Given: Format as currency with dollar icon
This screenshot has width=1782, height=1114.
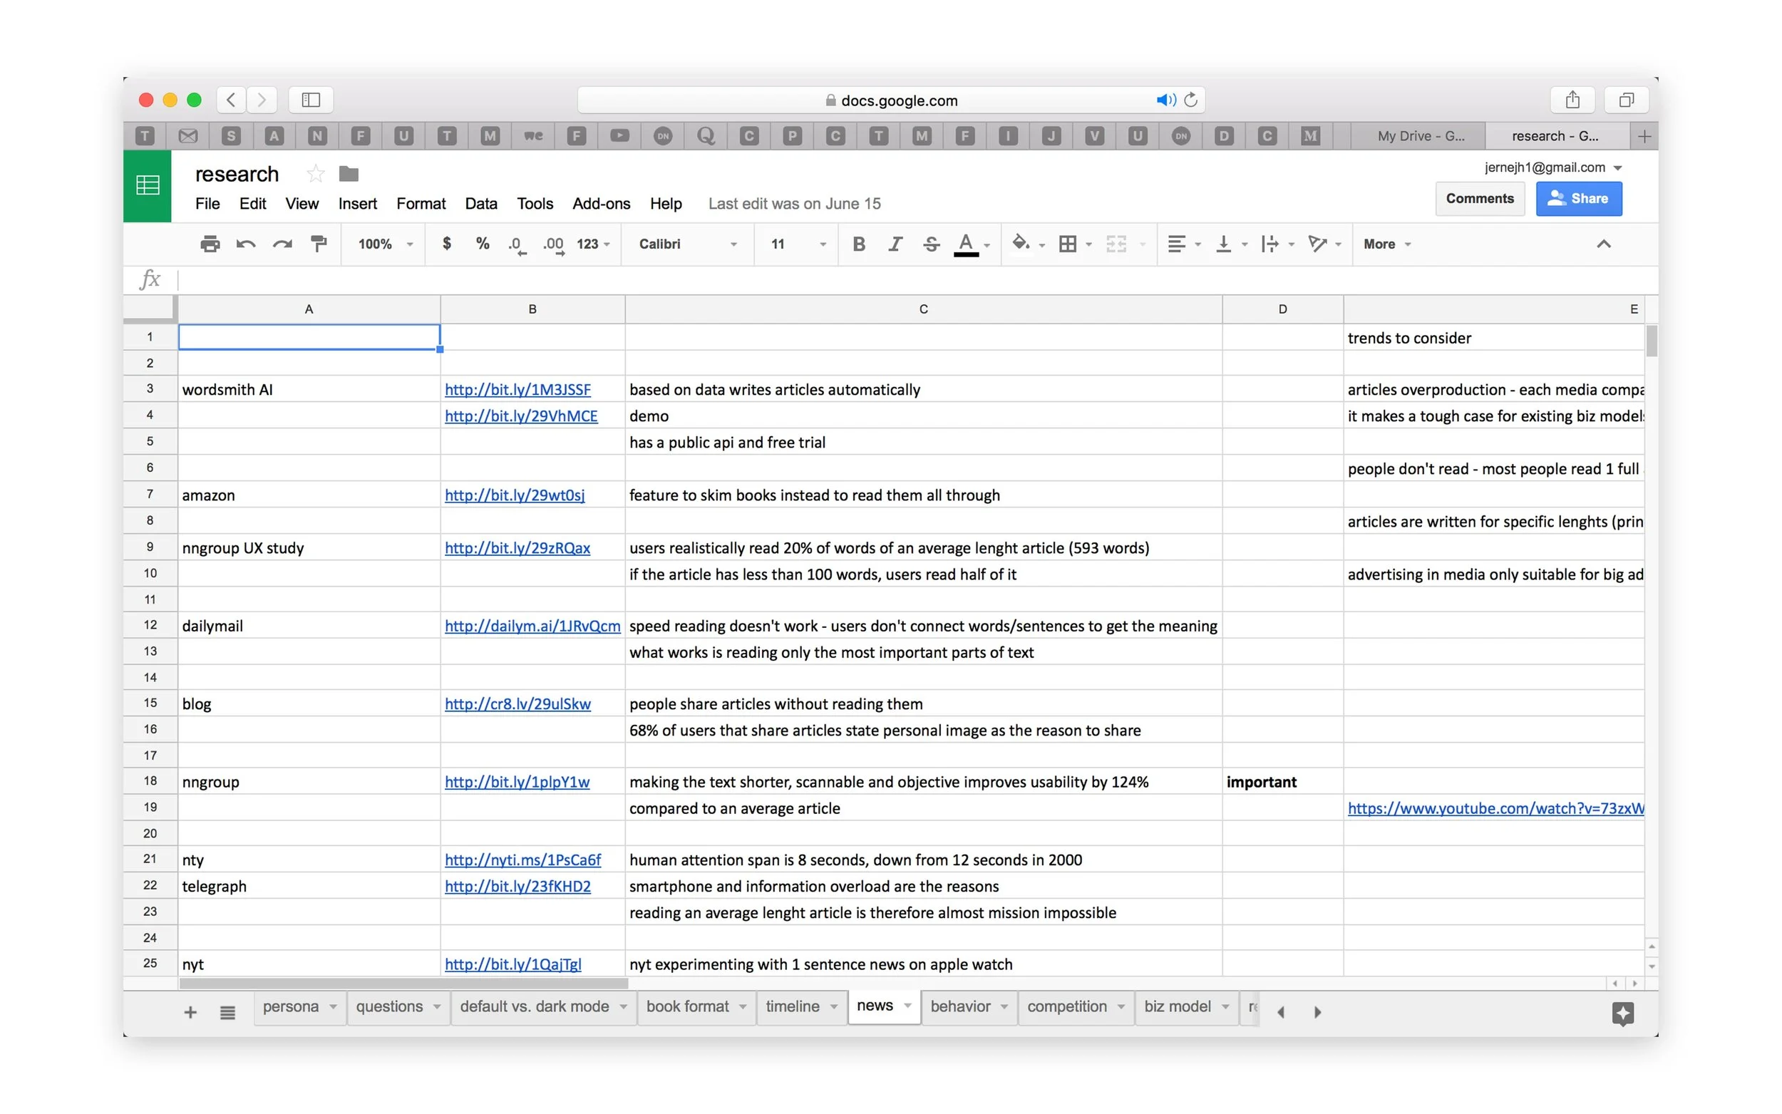Looking at the screenshot, I should point(446,244).
